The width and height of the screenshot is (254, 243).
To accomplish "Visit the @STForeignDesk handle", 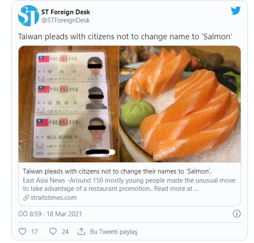I will tap(65, 20).
